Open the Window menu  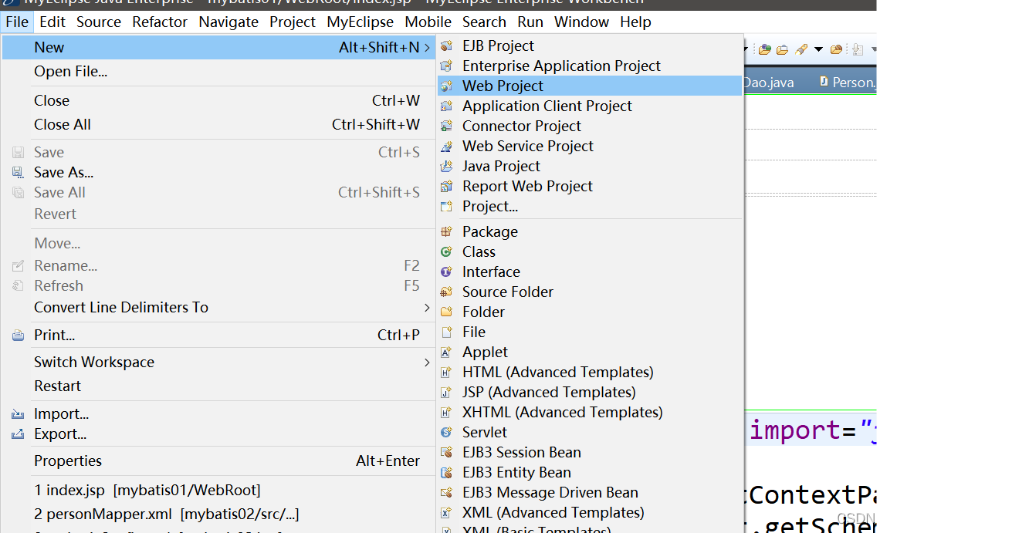(582, 22)
